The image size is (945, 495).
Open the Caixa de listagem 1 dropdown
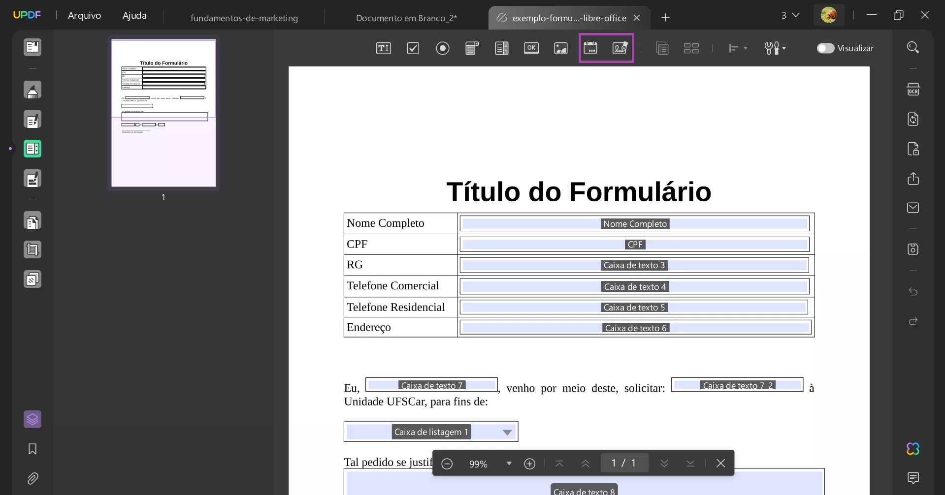click(x=507, y=432)
